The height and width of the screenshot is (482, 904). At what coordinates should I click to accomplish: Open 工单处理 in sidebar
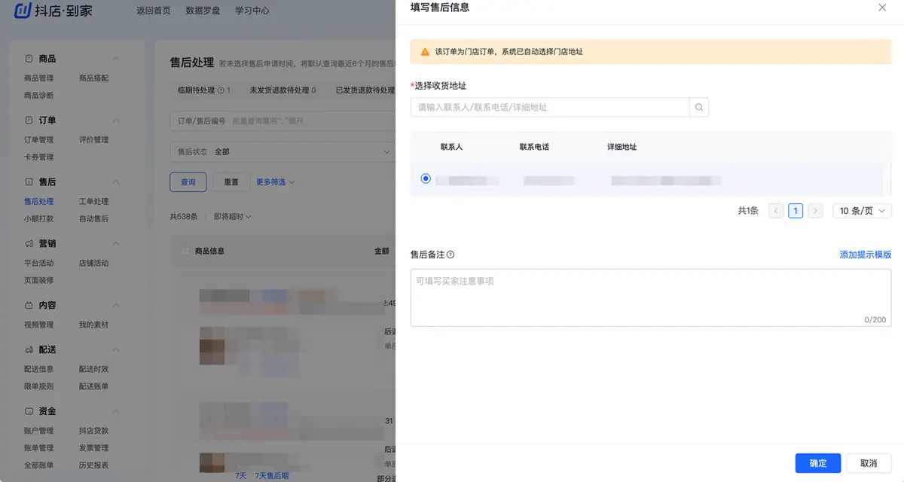[94, 202]
